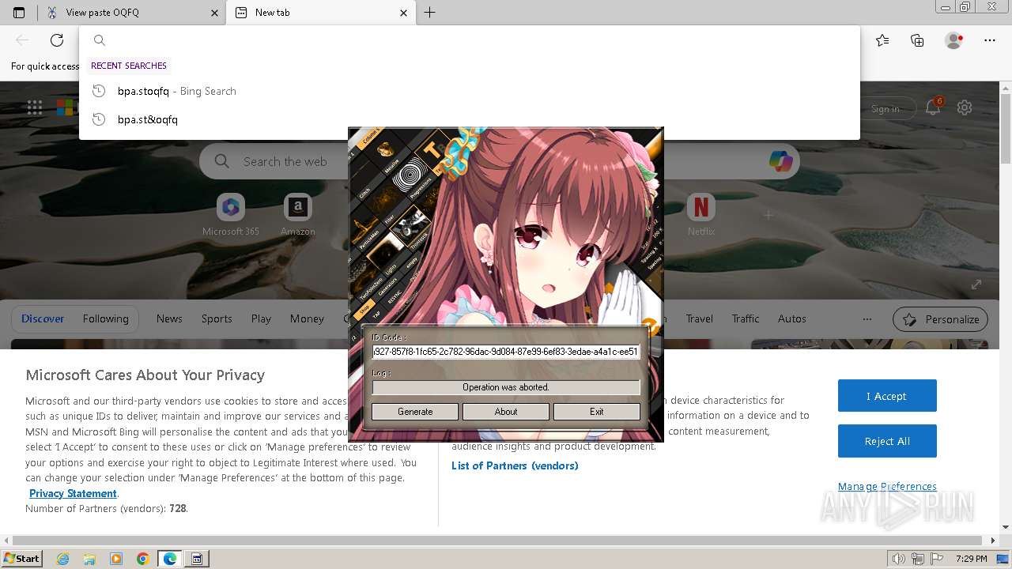Viewport: 1012px width, 569px height.
Task: Open List of Partners (vendors) link
Action: 515,465
